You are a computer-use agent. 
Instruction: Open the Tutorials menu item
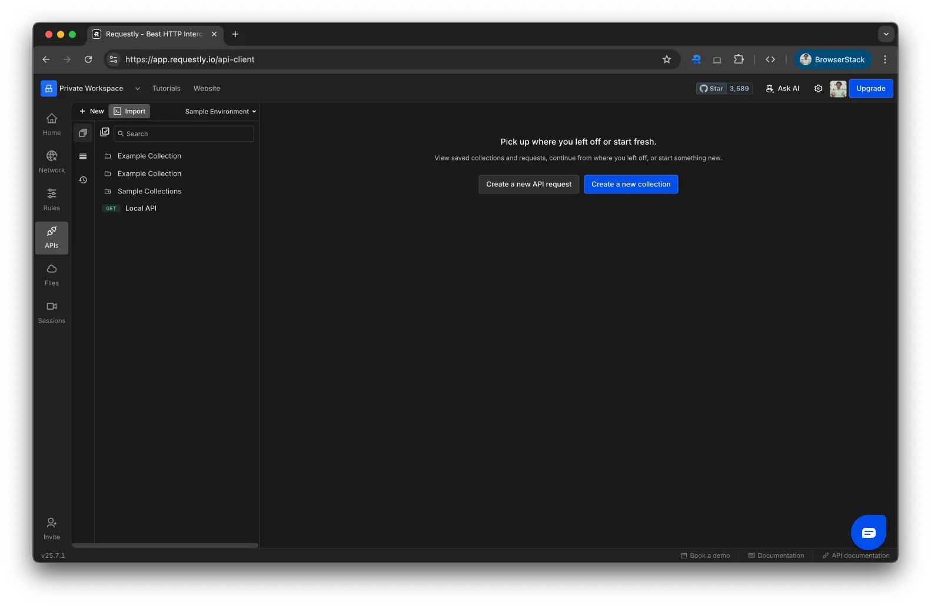167,89
